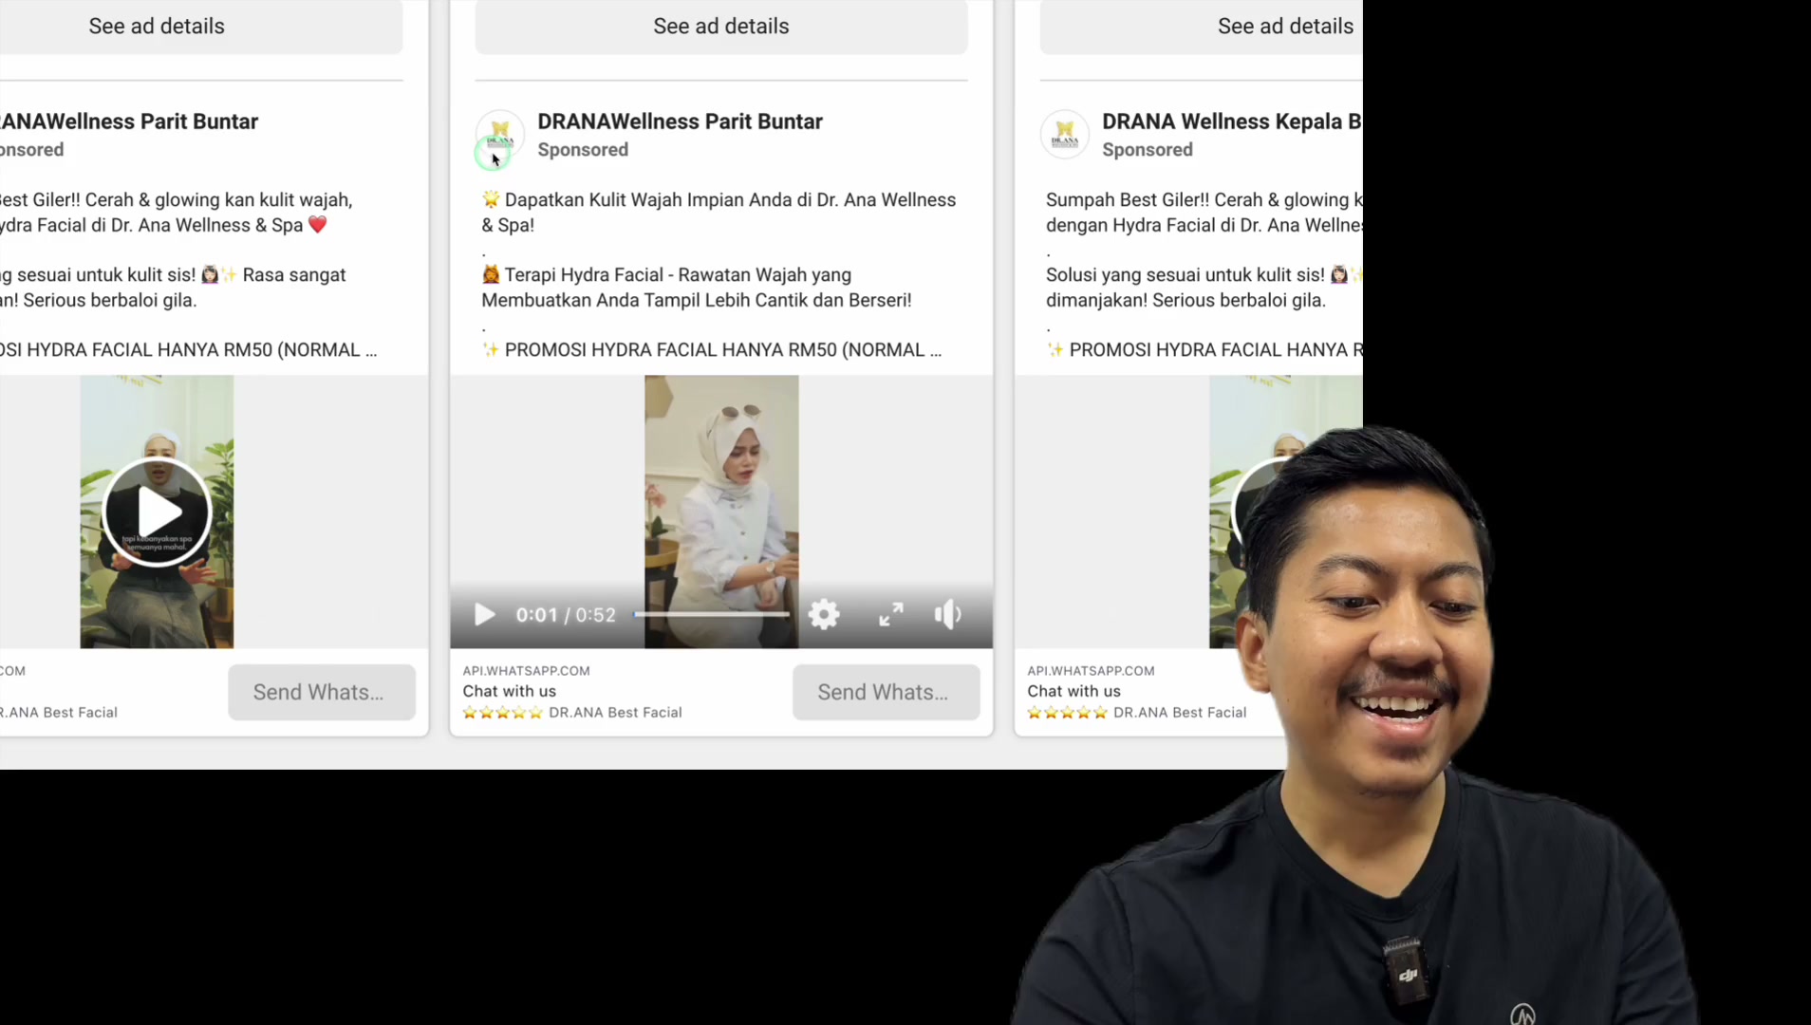This screenshot has width=1811, height=1025.
Task: Click the truncated PROMOSI HYDRA FACIAL line in left ad
Action: [189, 349]
